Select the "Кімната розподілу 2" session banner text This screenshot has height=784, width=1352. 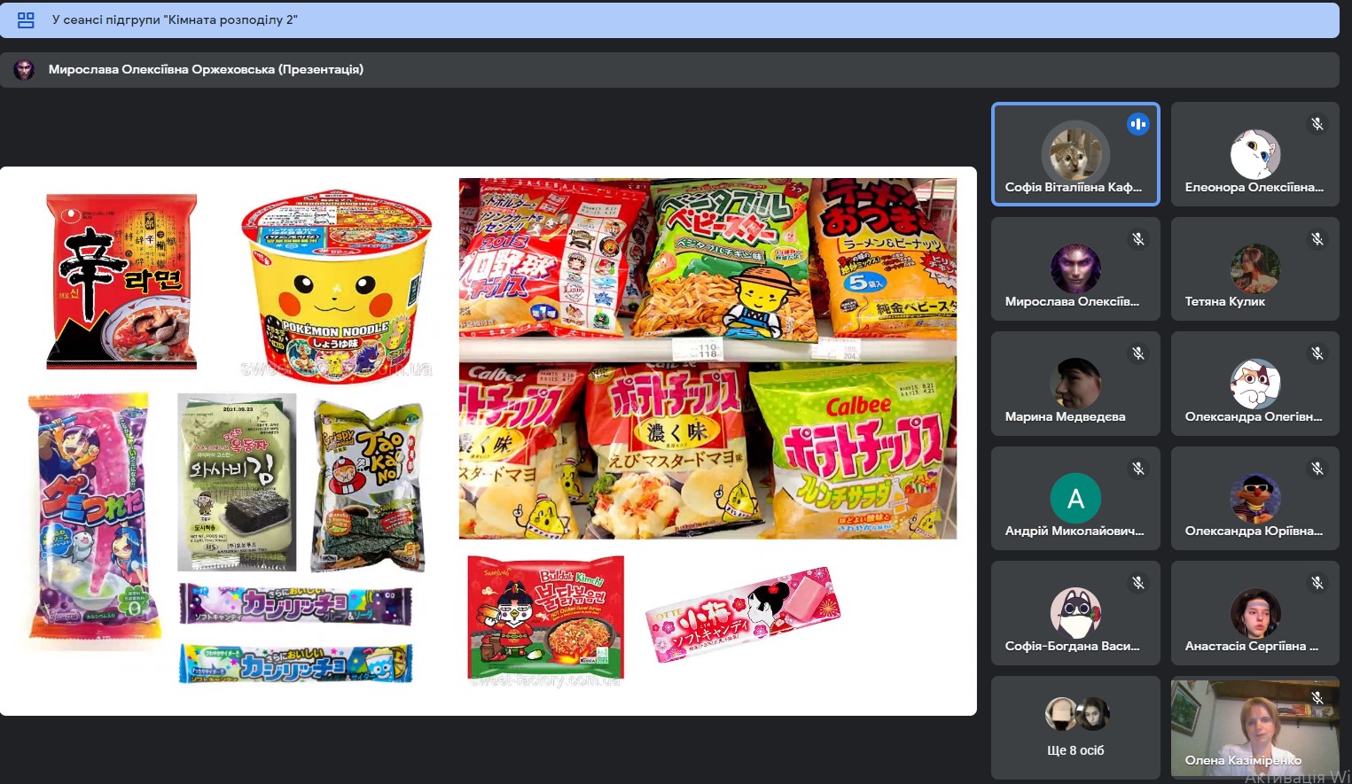click(x=175, y=19)
